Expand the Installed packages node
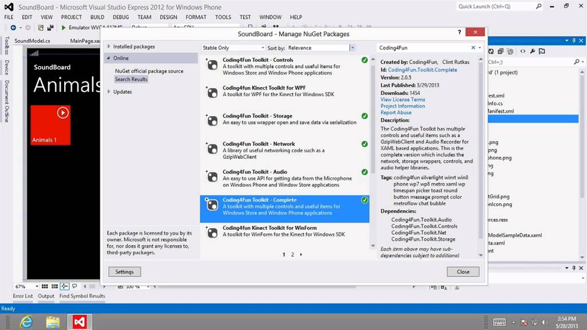 pos(108,46)
